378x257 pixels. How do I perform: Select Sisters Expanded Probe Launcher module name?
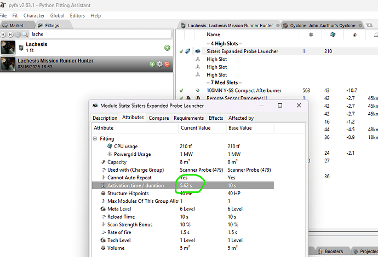click(x=242, y=51)
